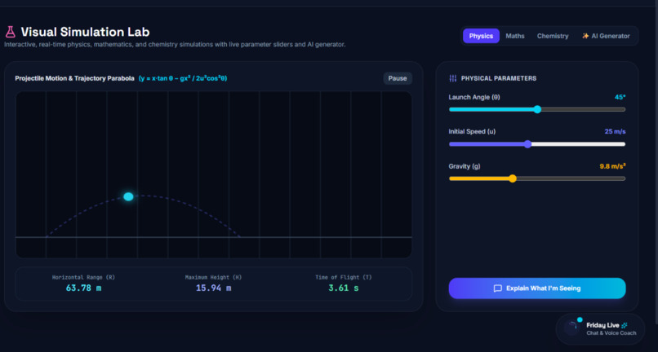Click the simulation description subtitle text
Screen dimensions: 658x352
175,45
